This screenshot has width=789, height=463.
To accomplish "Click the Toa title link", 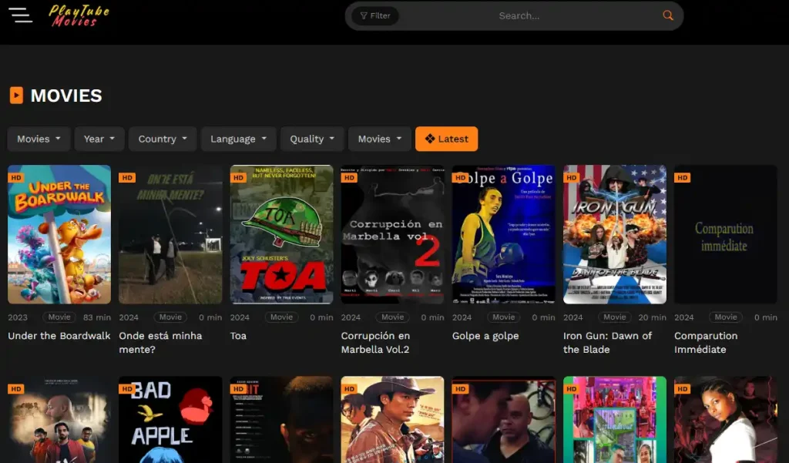I will click(239, 336).
